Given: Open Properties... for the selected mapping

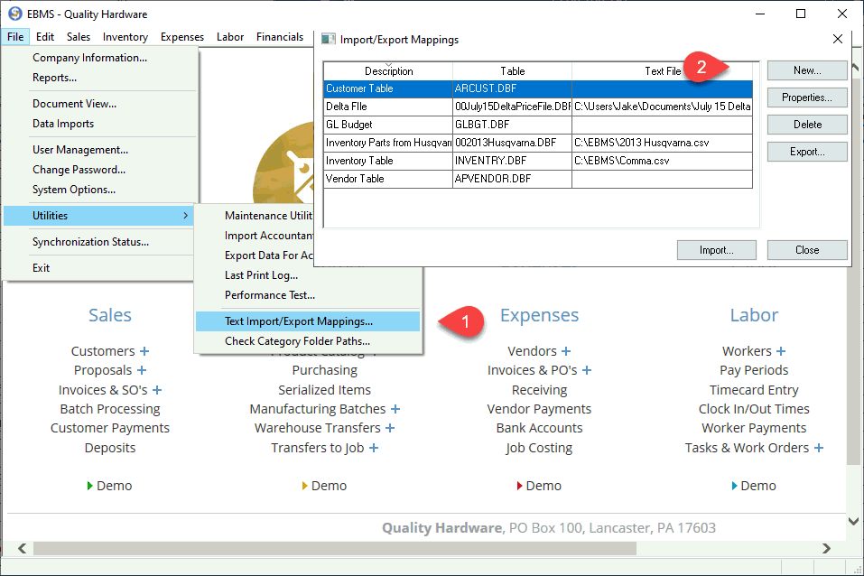Looking at the screenshot, I should [x=807, y=98].
